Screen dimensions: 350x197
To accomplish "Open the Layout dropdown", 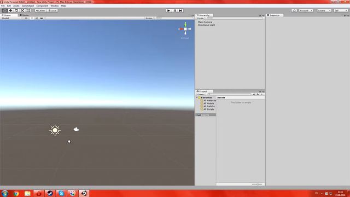I will [341, 10].
